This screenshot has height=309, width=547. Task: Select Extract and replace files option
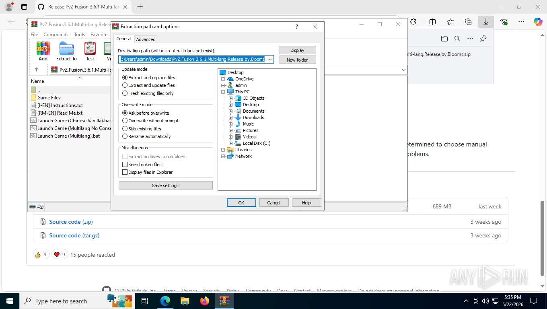click(149, 78)
